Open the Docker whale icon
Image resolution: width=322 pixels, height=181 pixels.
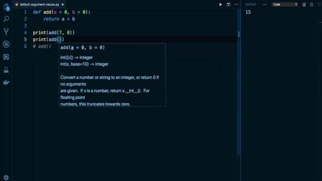(6, 82)
